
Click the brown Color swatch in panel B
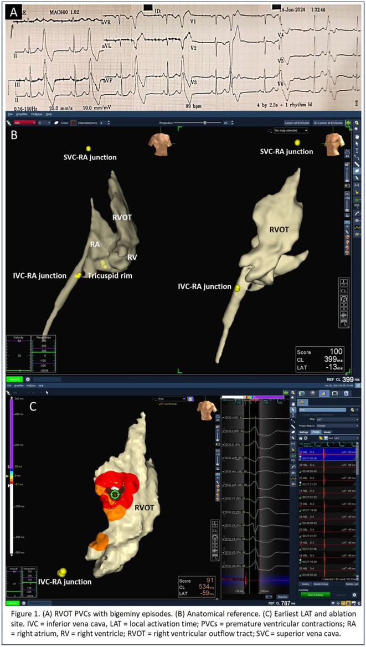(74, 123)
